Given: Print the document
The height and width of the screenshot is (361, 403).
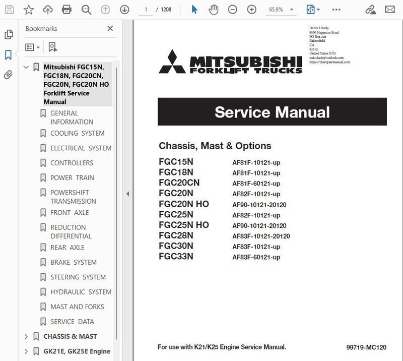Looking at the screenshot, I should coord(66,10).
